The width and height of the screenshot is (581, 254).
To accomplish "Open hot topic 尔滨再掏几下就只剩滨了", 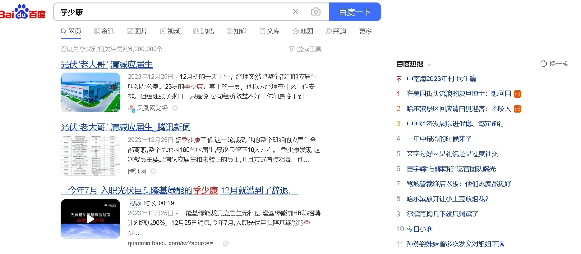I will click(x=442, y=214).
